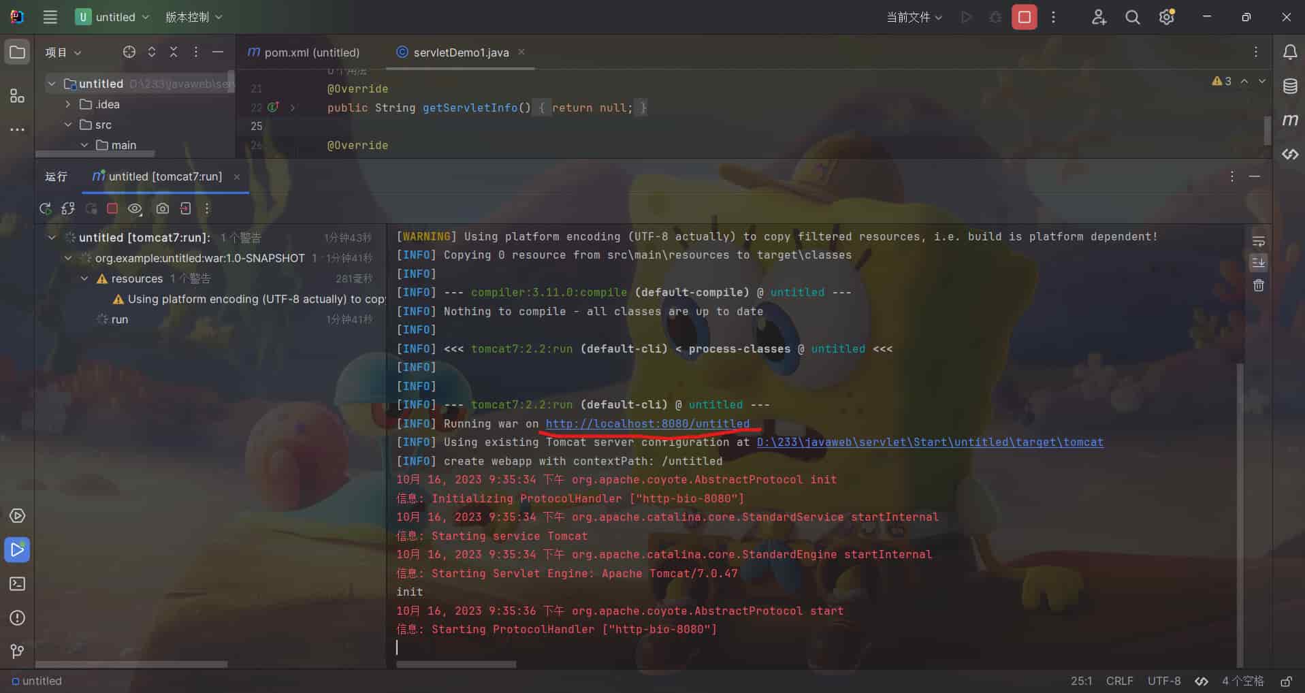Stop process via Run toolbar red square
The width and height of the screenshot is (1305, 693).
112,208
